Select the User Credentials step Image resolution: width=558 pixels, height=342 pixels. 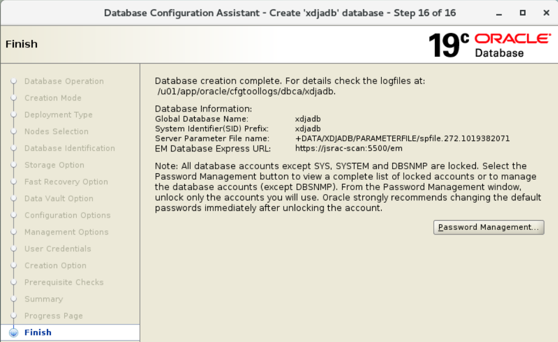[58, 248]
